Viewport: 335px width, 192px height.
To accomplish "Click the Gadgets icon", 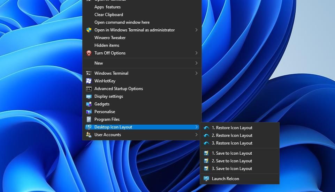I will tap(89, 104).
